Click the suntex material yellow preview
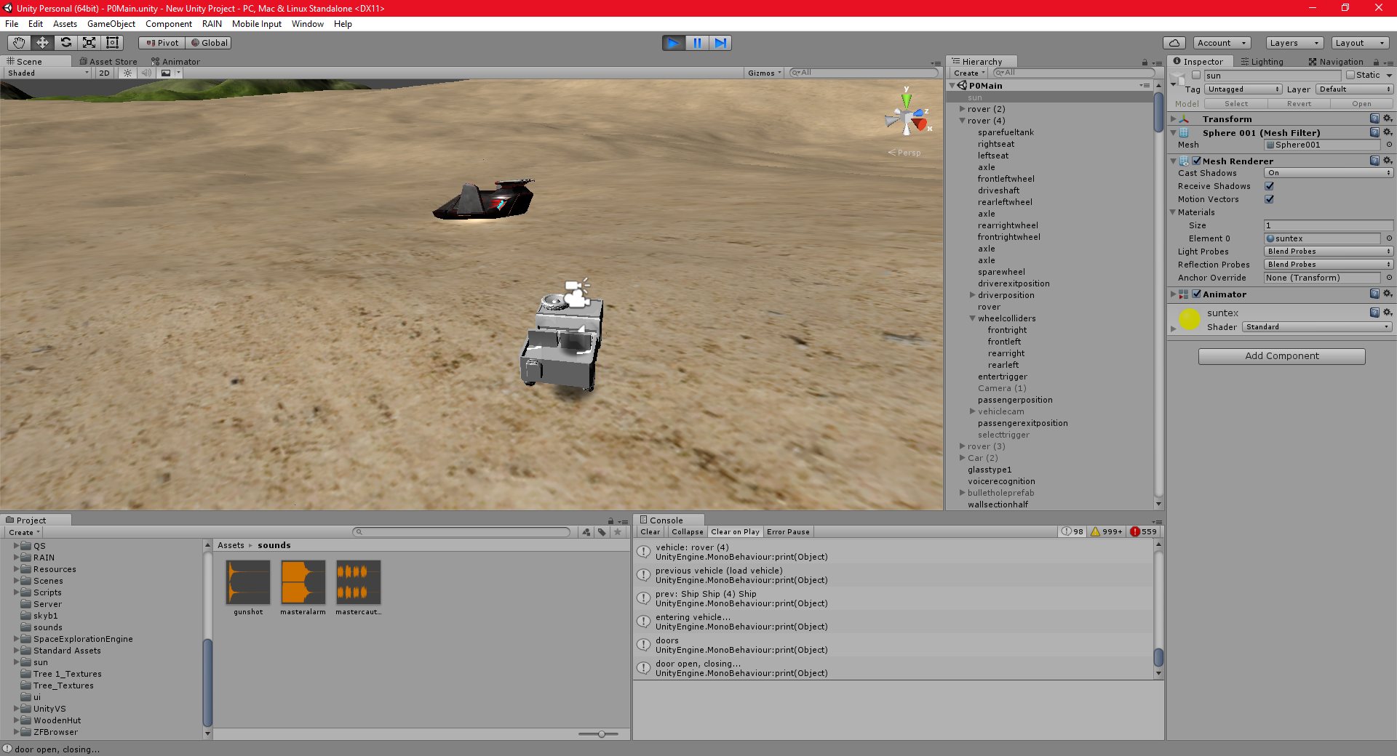Image resolution: width=1397 pixels, height=756 pixels. [x=1190, y=319]
